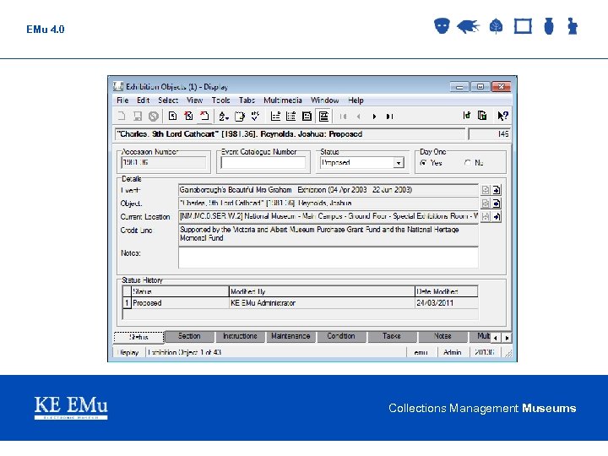This screenshot has width=608, height=456.
Task: Switch to the Section tab
Action: coord(189,336)
